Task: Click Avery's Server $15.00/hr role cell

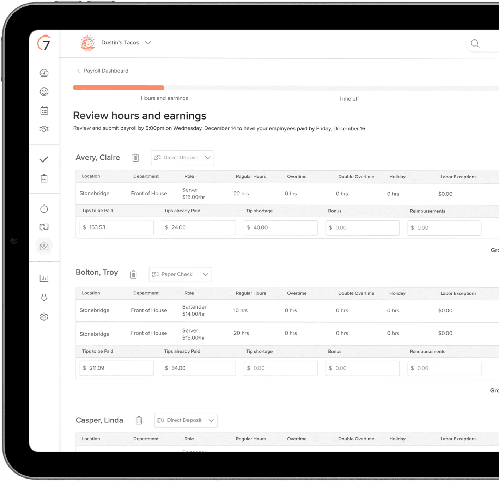Action: [194, 194]
